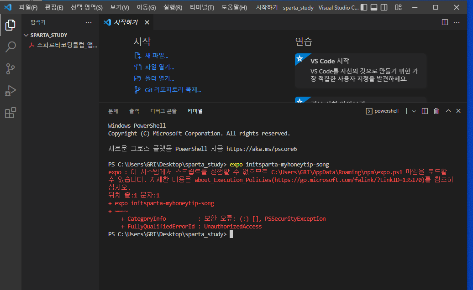473x290 pixels.
Task: Close the 시작하기 tab
Action: (147, 22)
